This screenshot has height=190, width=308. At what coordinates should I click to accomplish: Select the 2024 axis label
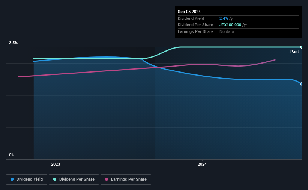coord(202,164)
